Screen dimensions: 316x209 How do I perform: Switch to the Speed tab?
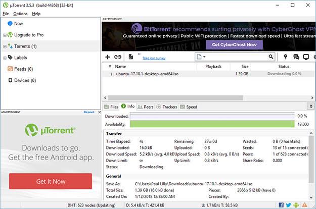[189, 107]
